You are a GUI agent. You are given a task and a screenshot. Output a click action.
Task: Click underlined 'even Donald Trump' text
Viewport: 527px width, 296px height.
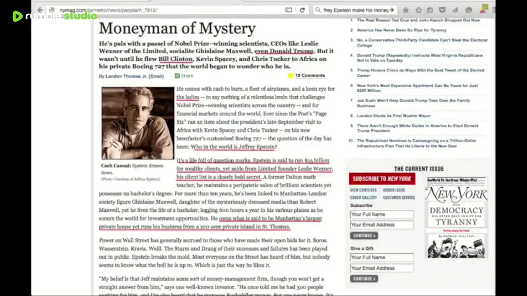tap(284, 51)
